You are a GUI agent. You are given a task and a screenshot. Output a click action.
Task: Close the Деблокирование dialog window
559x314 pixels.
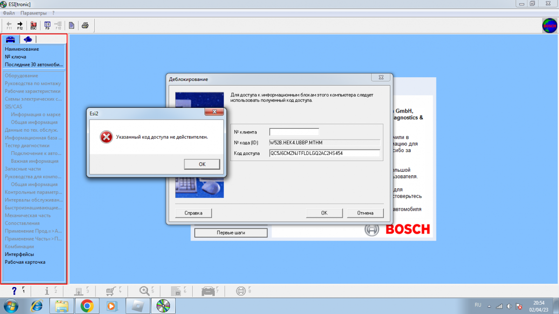[x=381, y=78]
